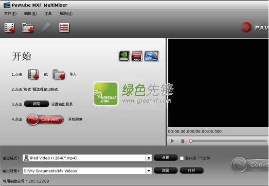Click the 开始转换 label in step 4
Image resolution: width=269 pixels, height=186 pixels.
click(75, 119)
